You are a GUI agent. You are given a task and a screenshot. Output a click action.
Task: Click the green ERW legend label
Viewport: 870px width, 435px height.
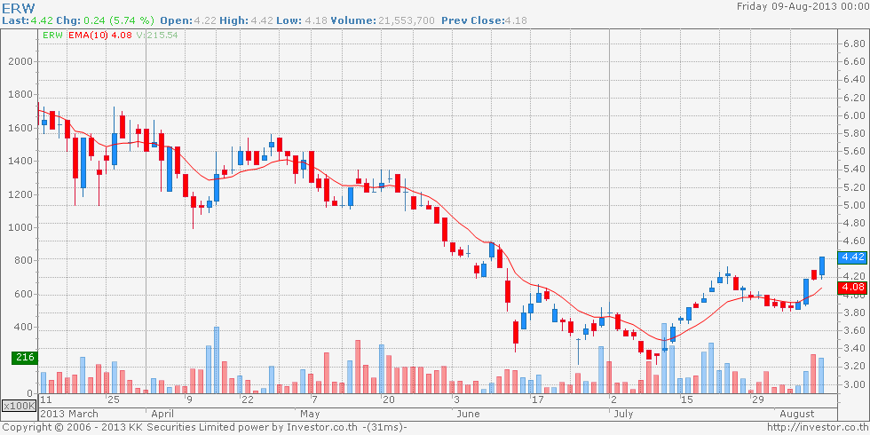52,35
